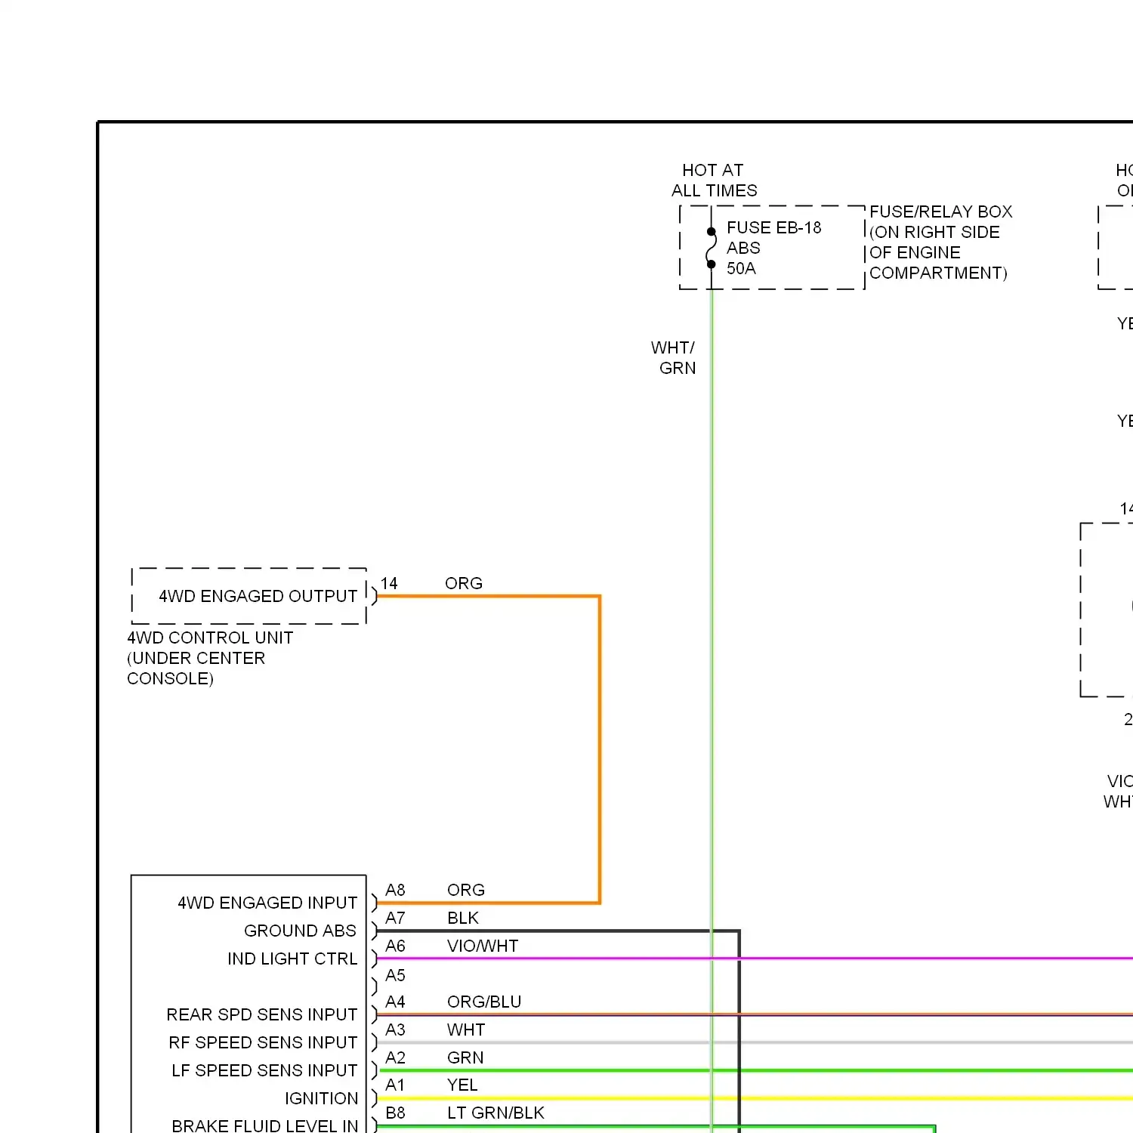Select 'RF SPEED SENS INPUT' label

pos(263,1042)
